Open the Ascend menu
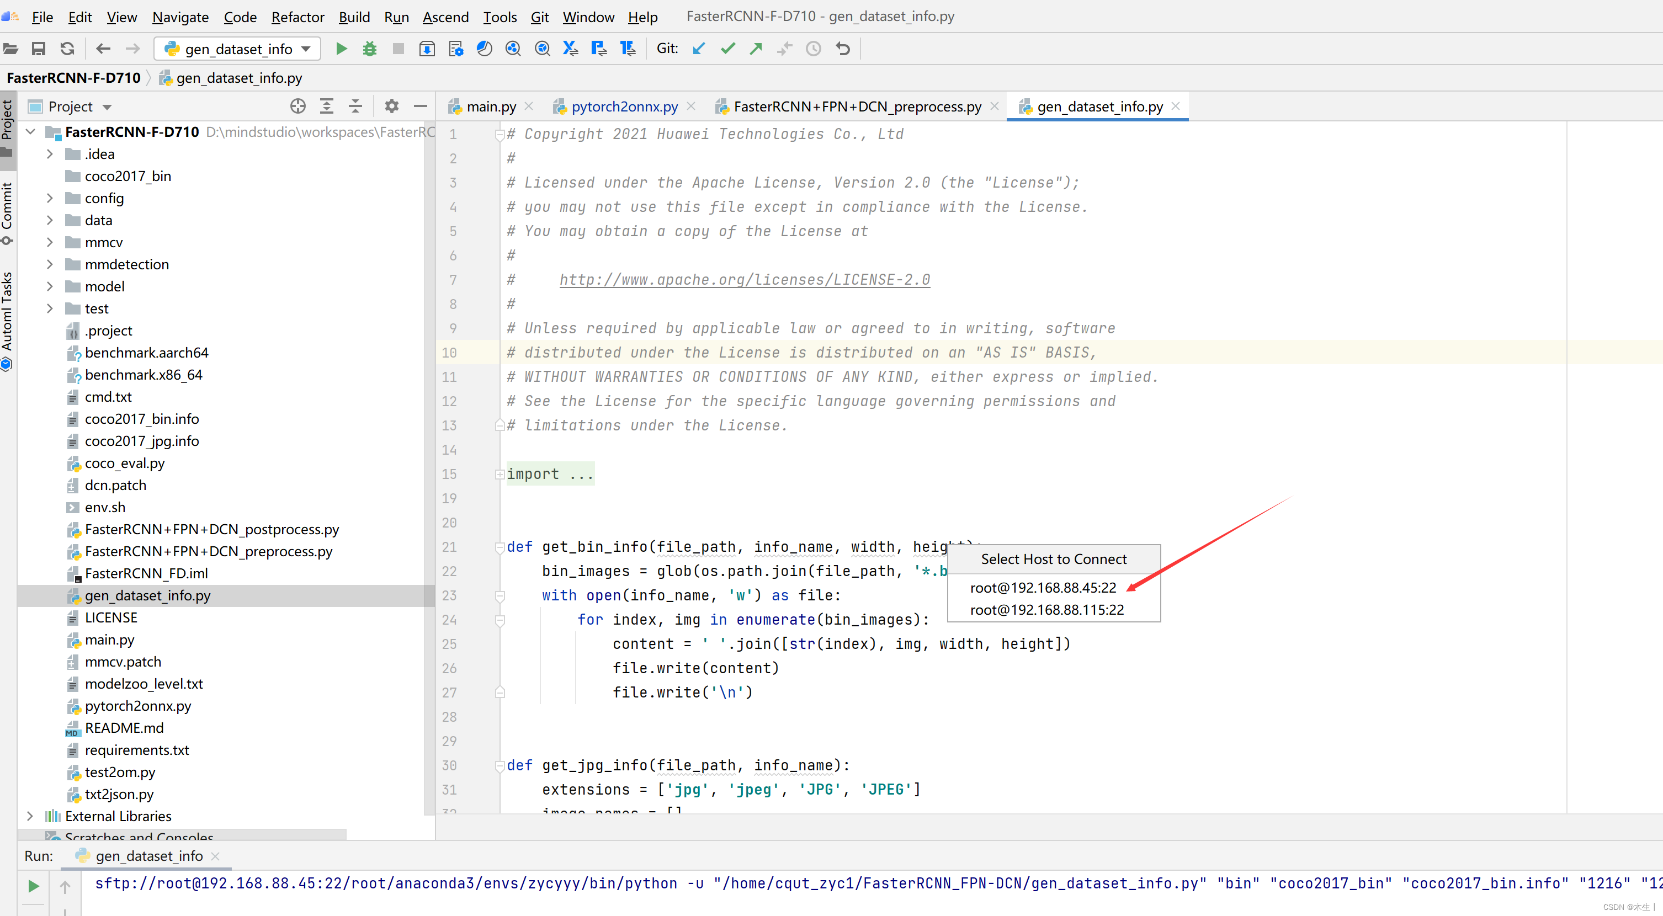Image resolution: width=1663 pixels, height=916 pixels. [445, 17]
